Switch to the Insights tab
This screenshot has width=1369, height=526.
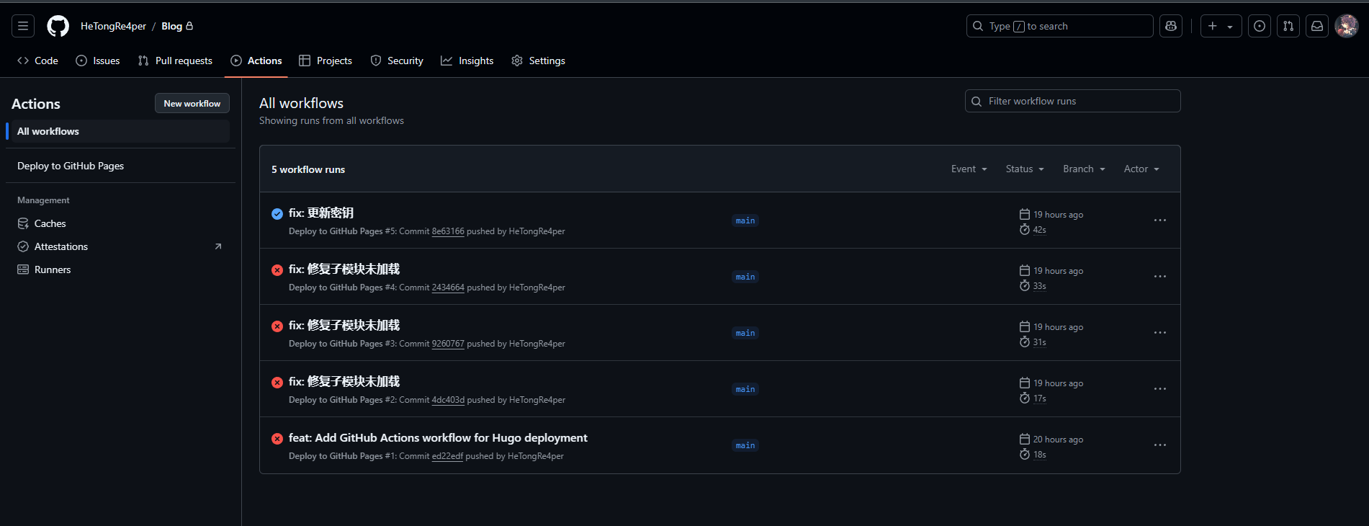[467, 61]
